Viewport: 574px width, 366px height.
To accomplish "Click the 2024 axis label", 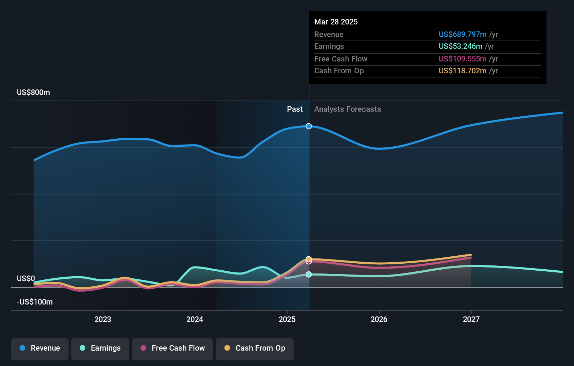I will point(195,319).
